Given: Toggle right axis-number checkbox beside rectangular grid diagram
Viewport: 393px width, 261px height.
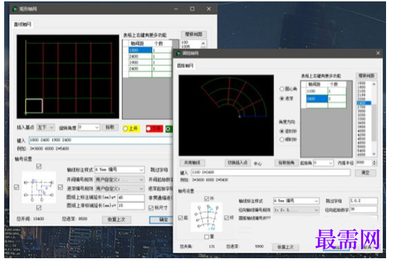Looking at the screenshot, I should pos(60,187).
